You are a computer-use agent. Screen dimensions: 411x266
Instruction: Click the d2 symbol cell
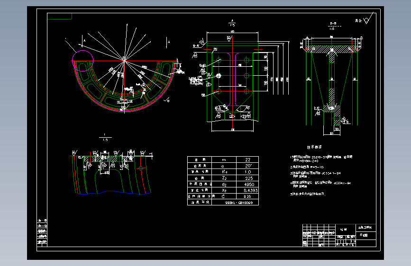pos(224,184)
